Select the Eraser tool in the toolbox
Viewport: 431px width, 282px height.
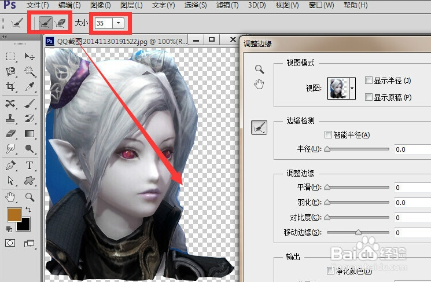coord(10,134)
